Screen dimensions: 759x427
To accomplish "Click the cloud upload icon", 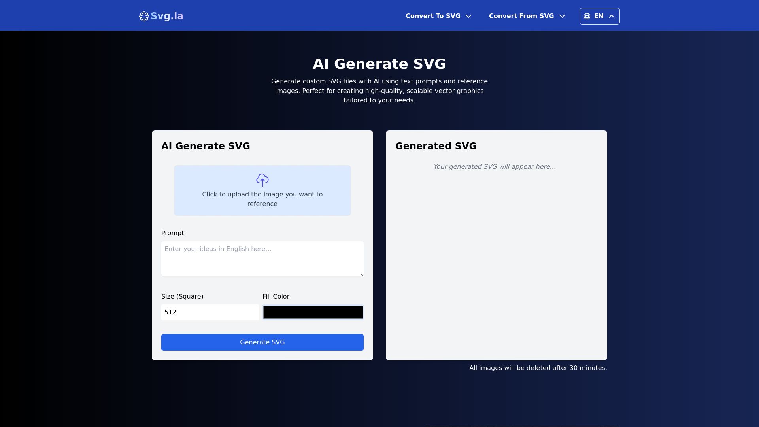I will (262, 180).
